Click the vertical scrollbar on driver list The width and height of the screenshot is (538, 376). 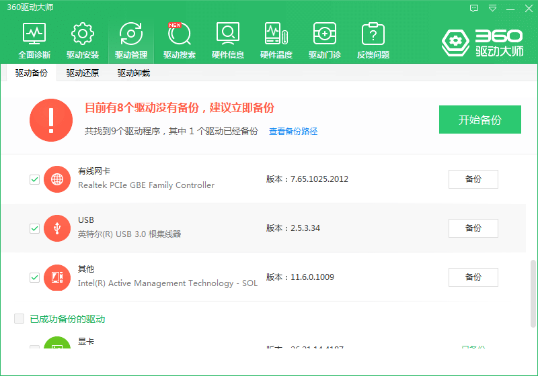(x=534, y=289)
